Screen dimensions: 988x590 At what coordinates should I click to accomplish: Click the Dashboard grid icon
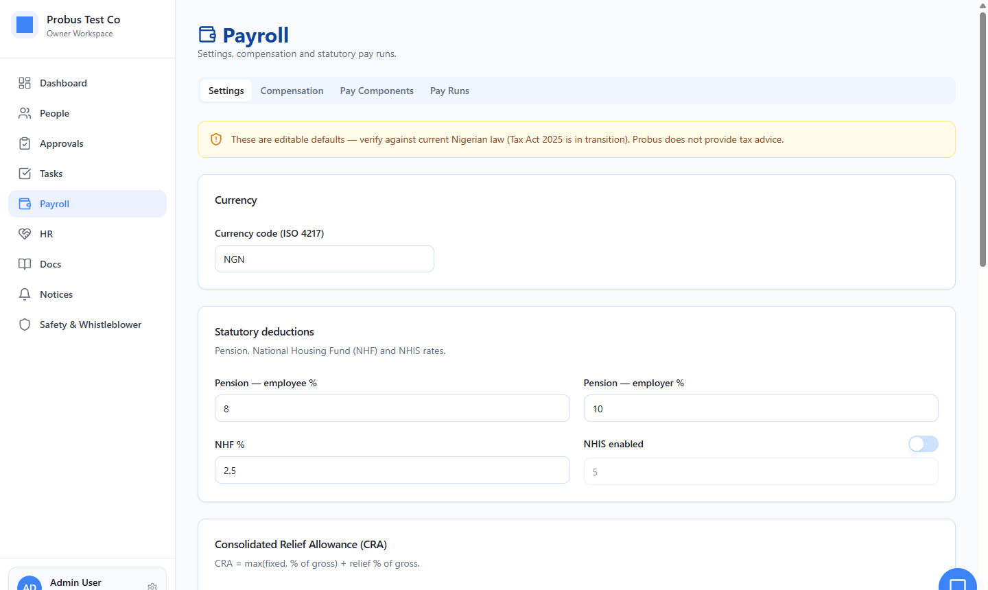(25, 83)
